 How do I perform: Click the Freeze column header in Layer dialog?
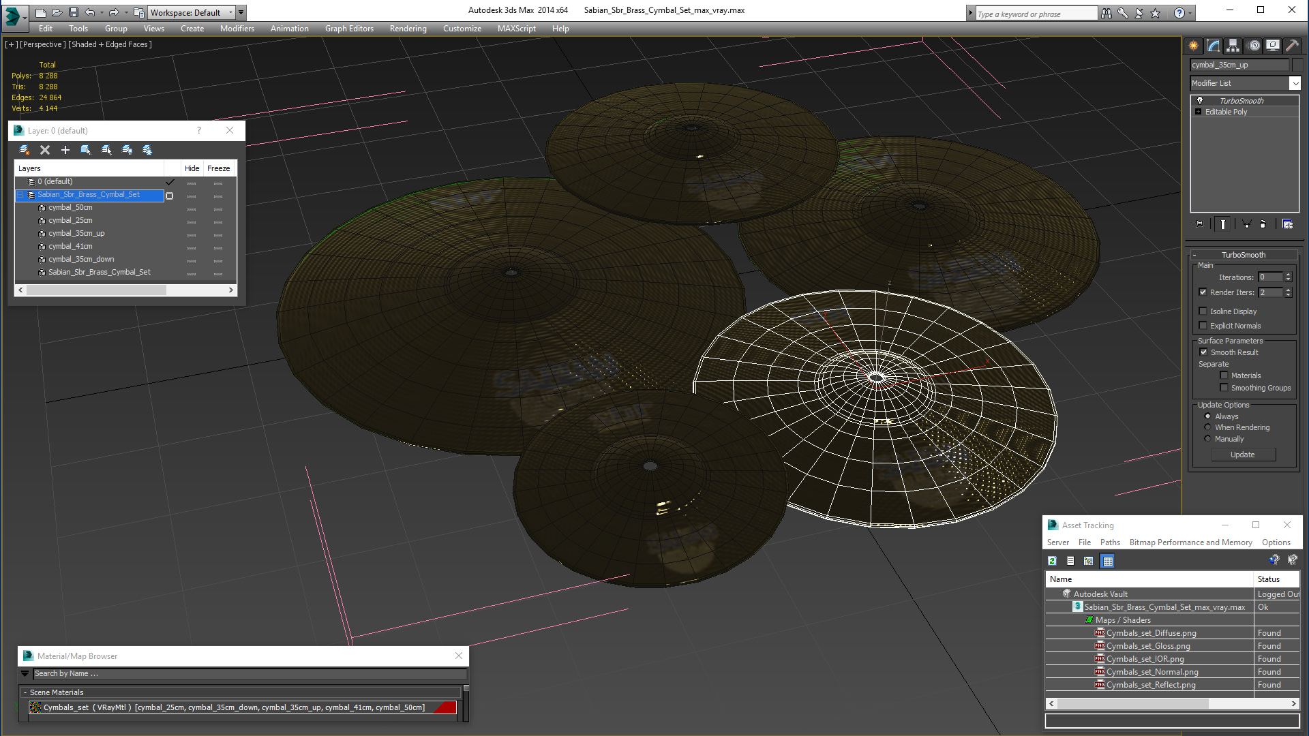[x=219, y=168]
